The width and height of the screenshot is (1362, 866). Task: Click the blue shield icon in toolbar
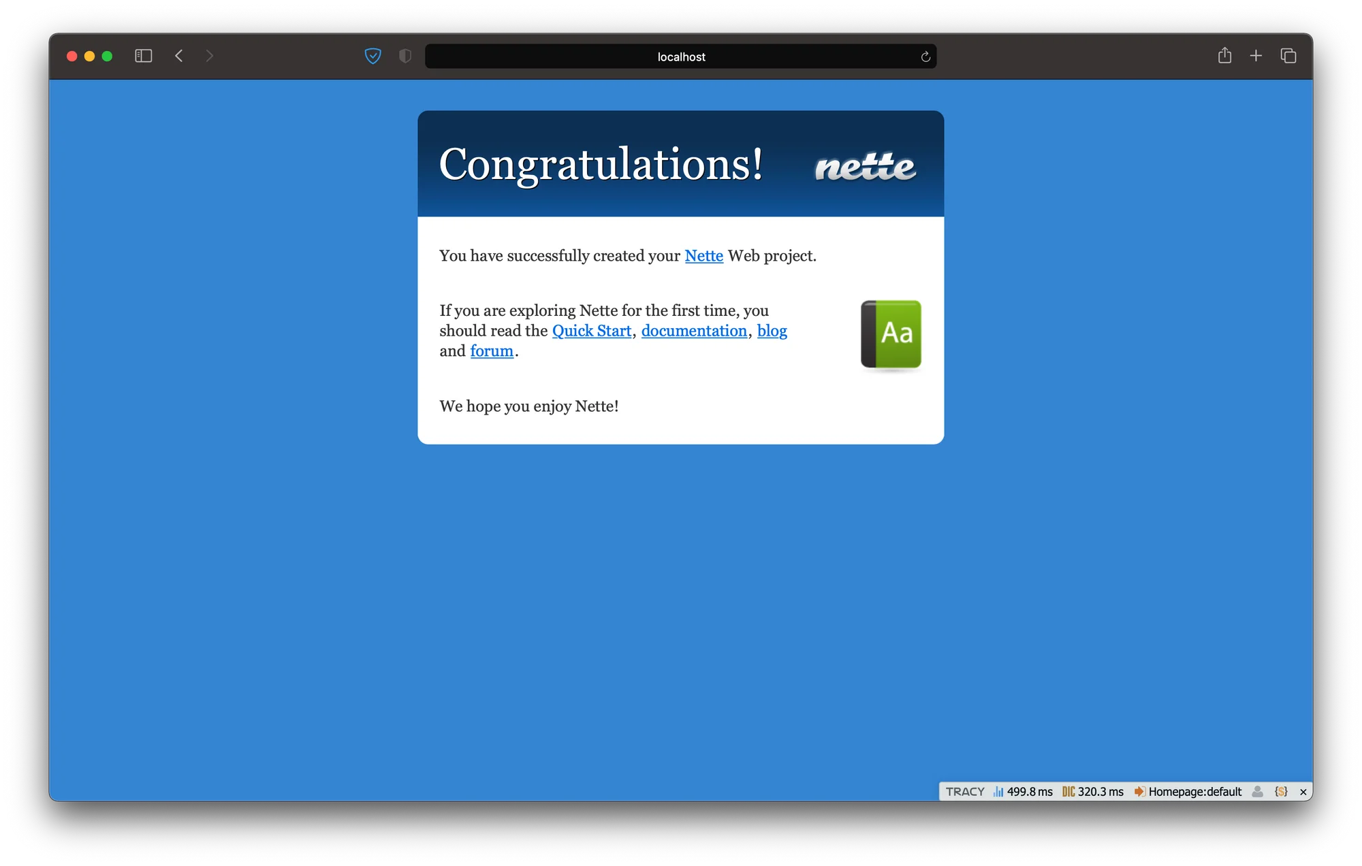(x=373, y=57)
